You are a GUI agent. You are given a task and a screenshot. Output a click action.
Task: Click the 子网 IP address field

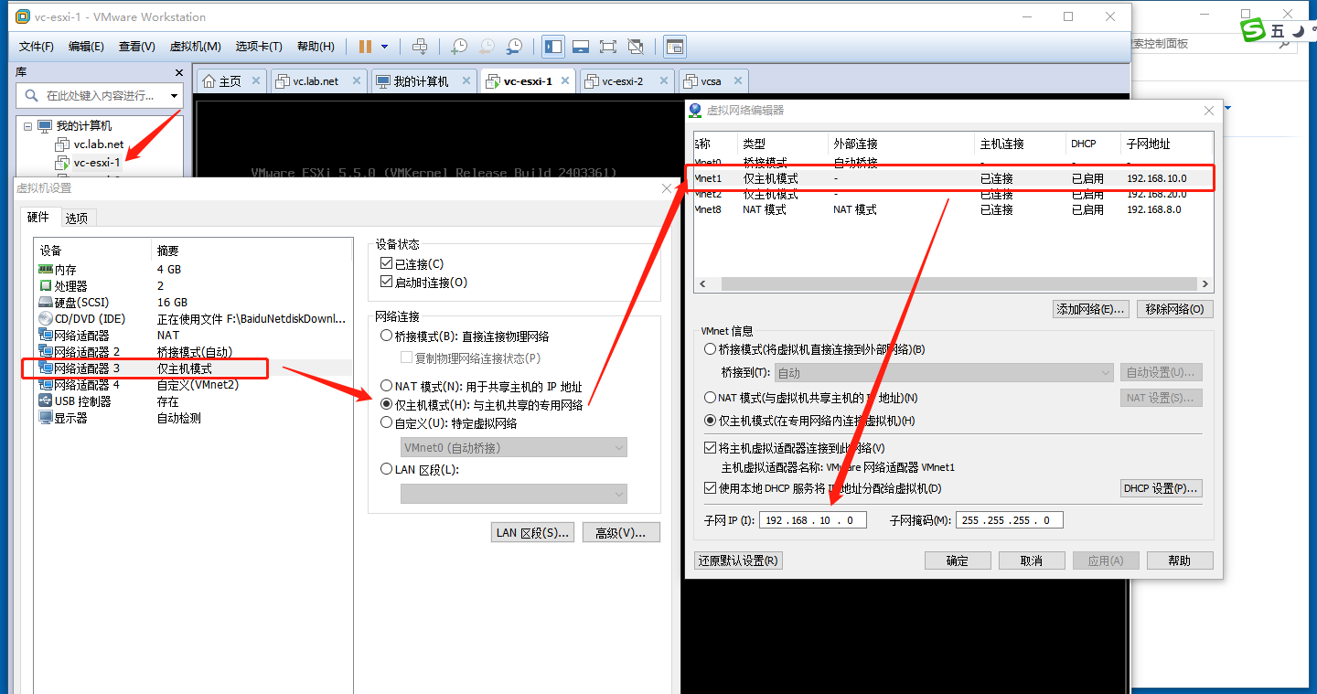812,520
